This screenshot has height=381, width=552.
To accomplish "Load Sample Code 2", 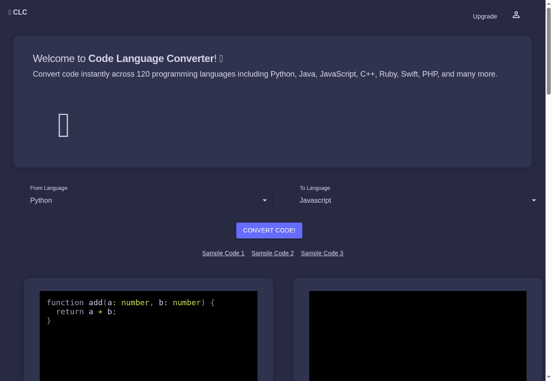I will [273, 253].
